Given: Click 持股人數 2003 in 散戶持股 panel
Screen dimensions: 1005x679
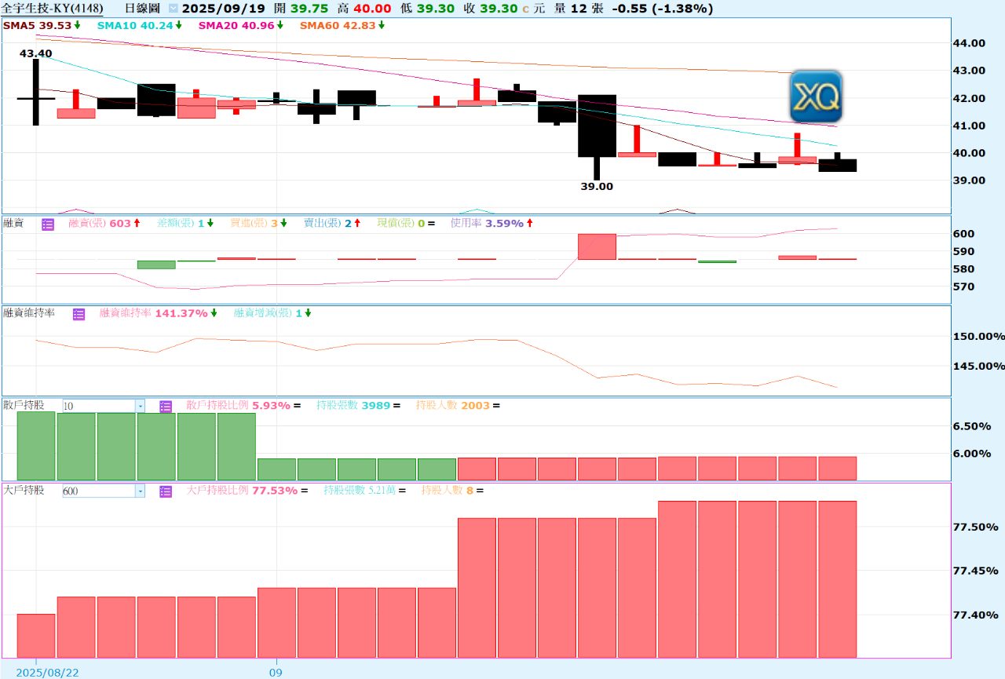Looking at the screenshot, I should (457, 406).
